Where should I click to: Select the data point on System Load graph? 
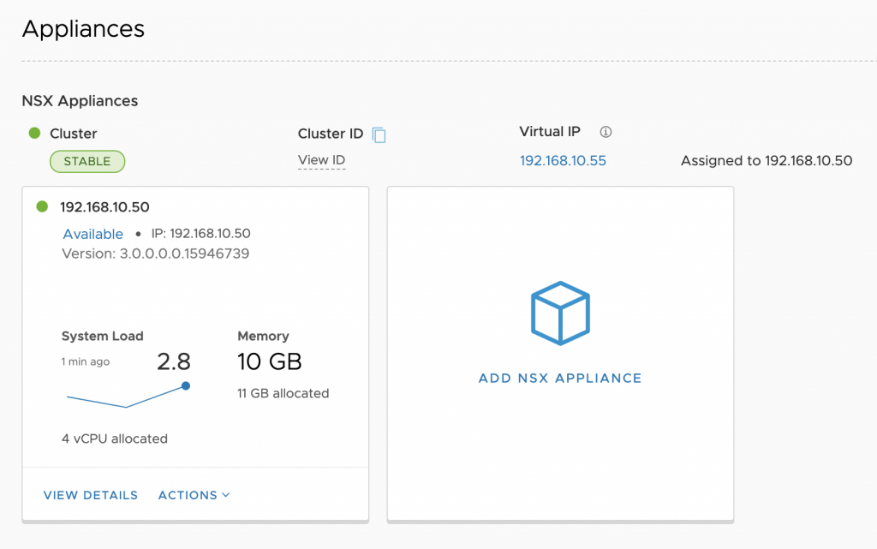[186, 385]
